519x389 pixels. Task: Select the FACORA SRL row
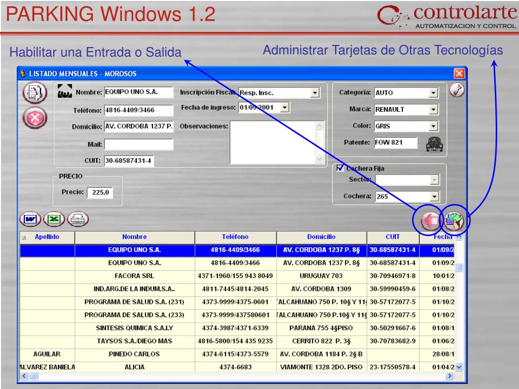coord(237,276)
